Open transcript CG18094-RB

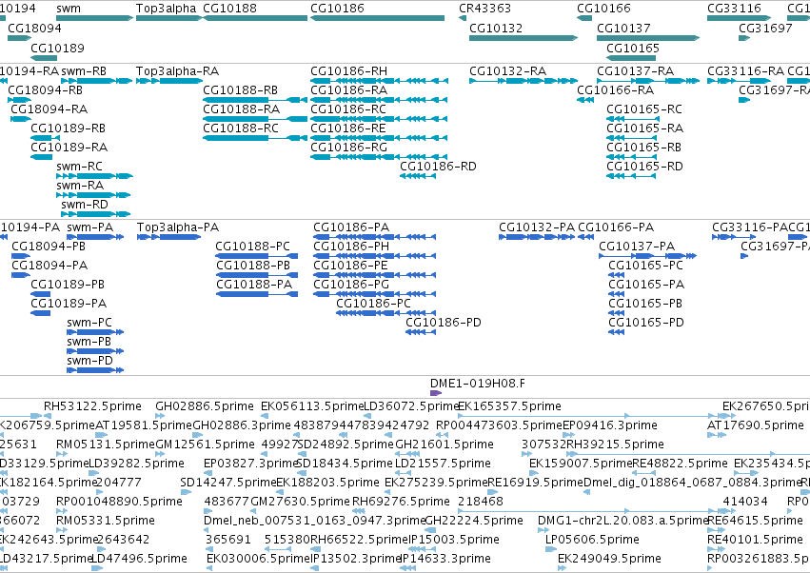coord(20,100)
